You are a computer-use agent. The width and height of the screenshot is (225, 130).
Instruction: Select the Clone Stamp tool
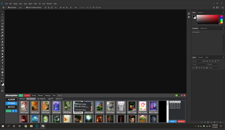2,42
